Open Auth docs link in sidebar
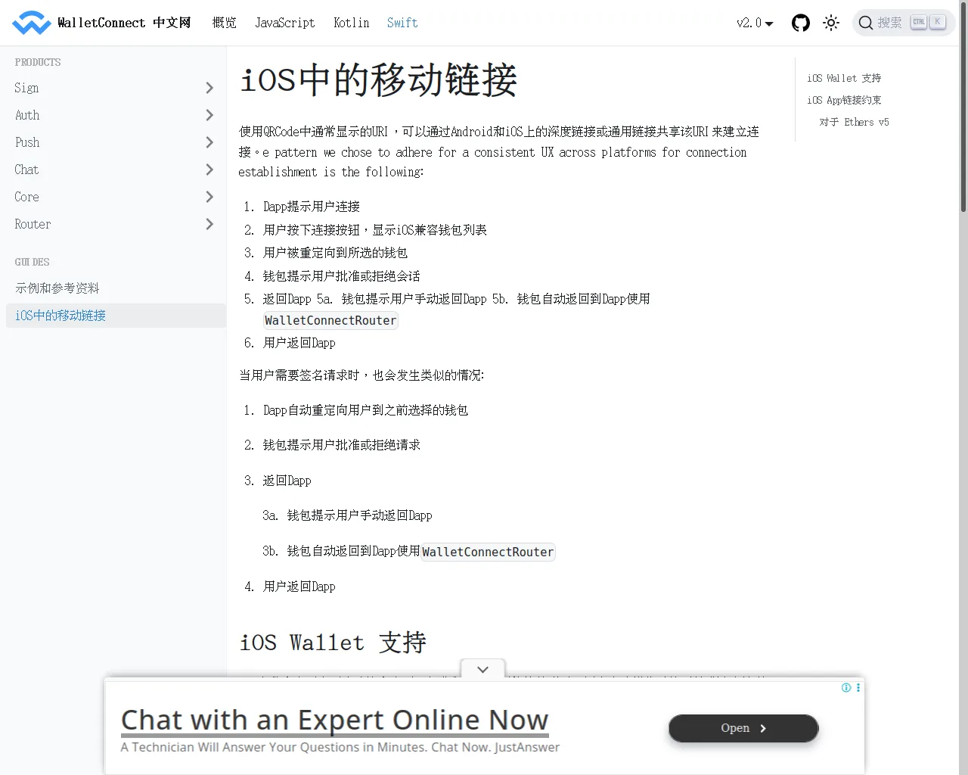 click(x=27, y=115)
